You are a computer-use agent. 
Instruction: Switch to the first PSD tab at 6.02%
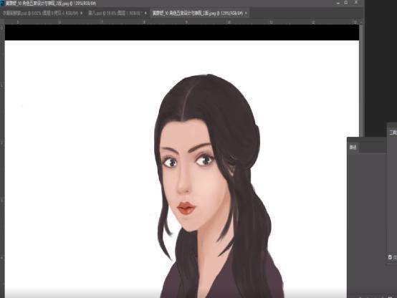click(x=40, y=13)
